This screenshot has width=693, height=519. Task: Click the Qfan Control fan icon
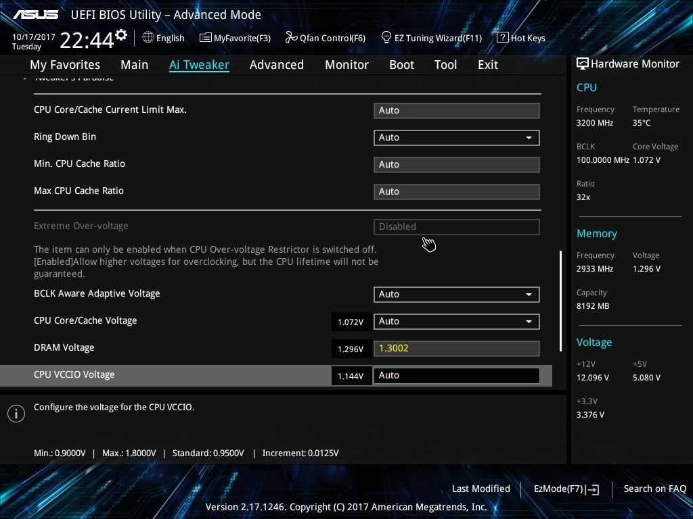tap(291, 38)
